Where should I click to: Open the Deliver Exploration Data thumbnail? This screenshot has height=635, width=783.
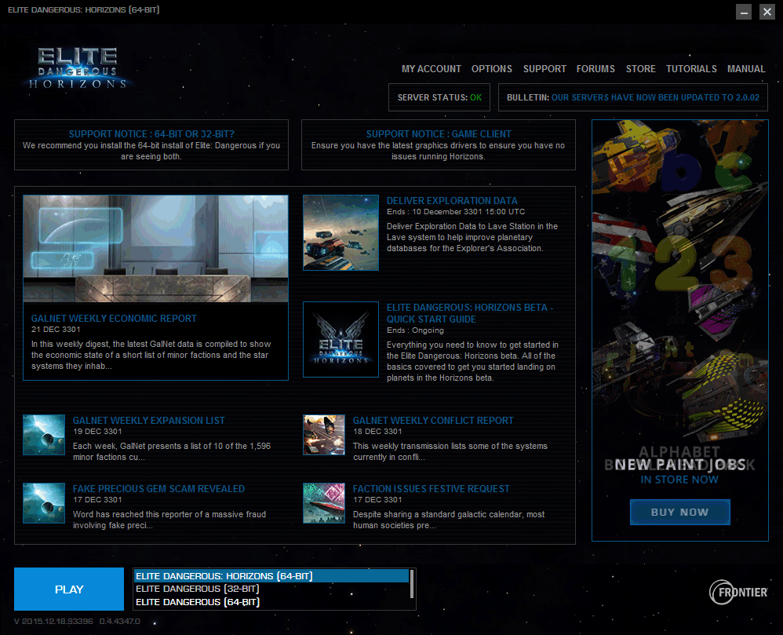pos(341,233)
